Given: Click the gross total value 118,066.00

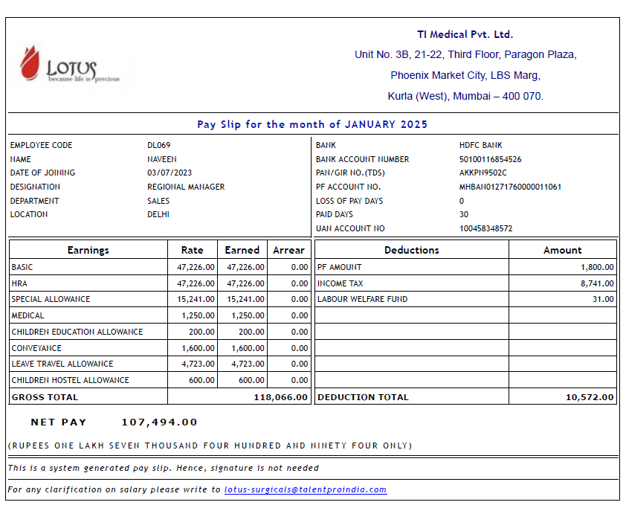Looking at the screenshot, I should pos(280,397).
